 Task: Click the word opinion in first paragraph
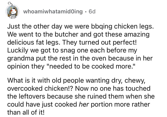click(18, 66)
